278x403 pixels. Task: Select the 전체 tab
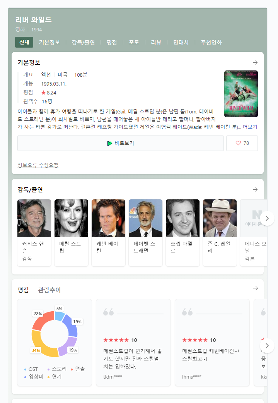click(x=24, y=42)
